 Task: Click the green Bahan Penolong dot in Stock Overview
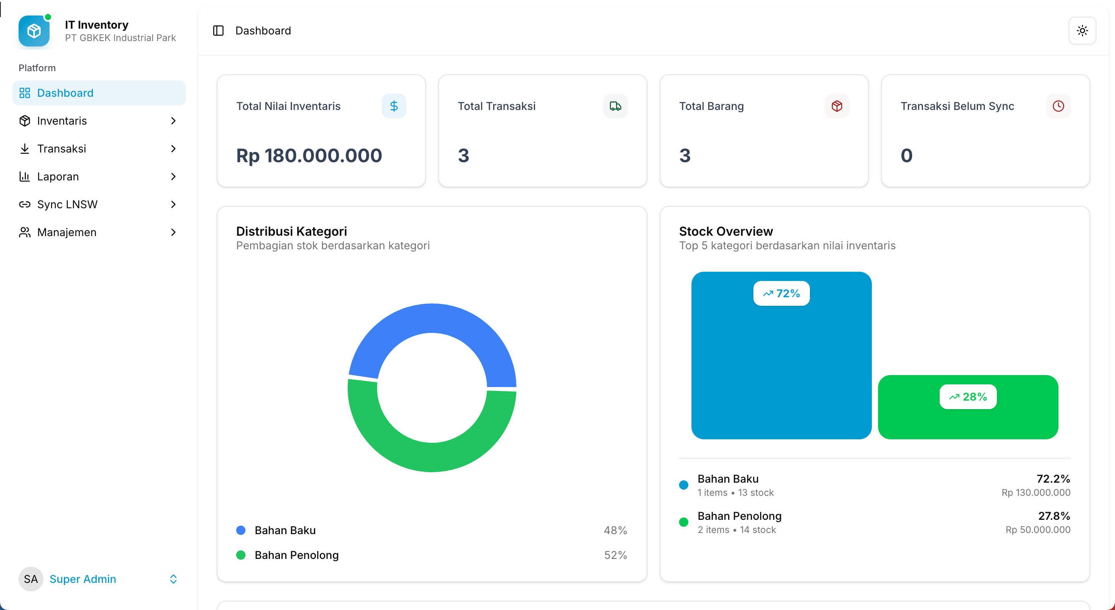coord(683,522)
